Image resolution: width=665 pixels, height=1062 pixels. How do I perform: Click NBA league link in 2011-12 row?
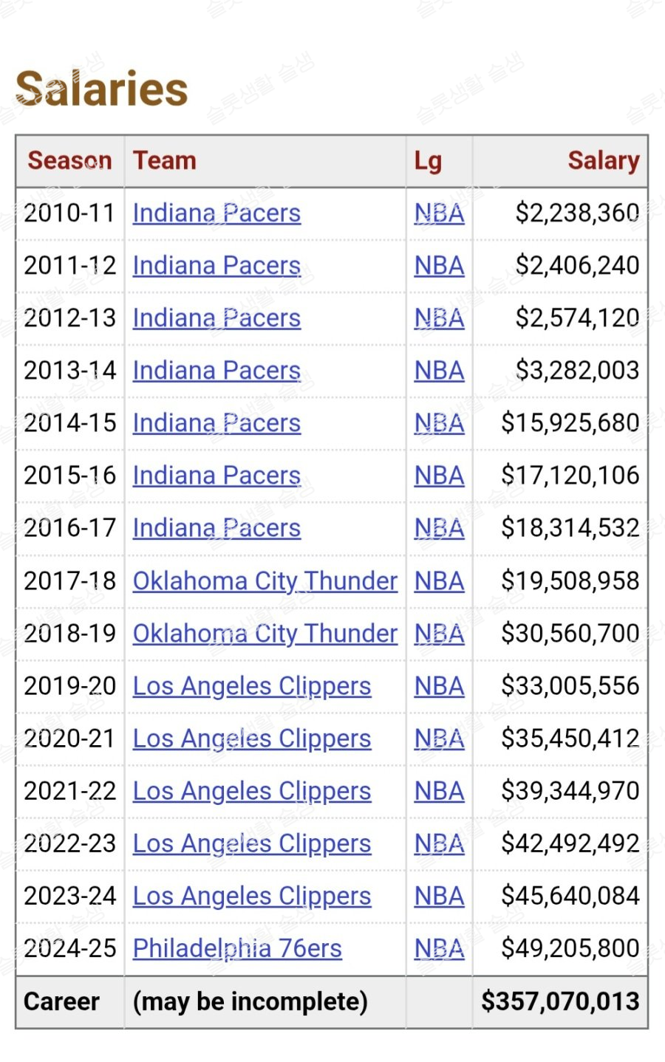439,266
